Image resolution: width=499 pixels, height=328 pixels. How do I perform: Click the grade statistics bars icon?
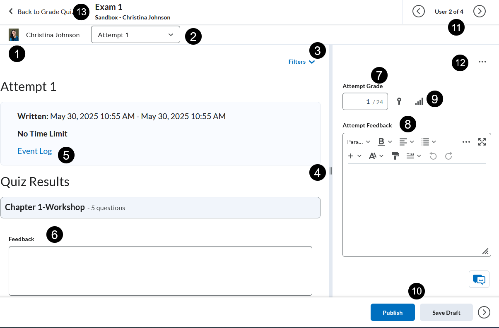419,101
